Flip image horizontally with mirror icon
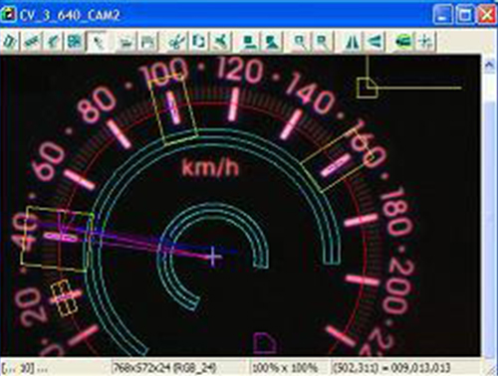The width and height of the screenshot is (498, 376). tap(352, 42)
